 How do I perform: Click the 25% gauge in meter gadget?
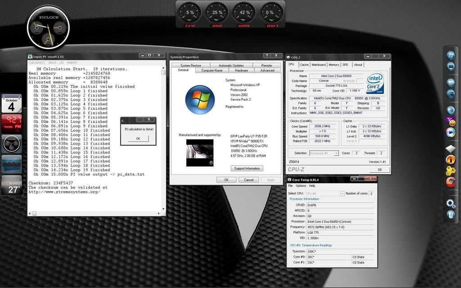(x=217, y=13)
